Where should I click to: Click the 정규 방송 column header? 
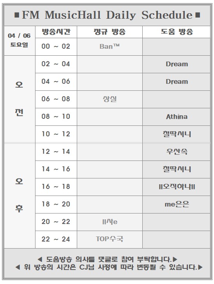(x=110, y=32)
